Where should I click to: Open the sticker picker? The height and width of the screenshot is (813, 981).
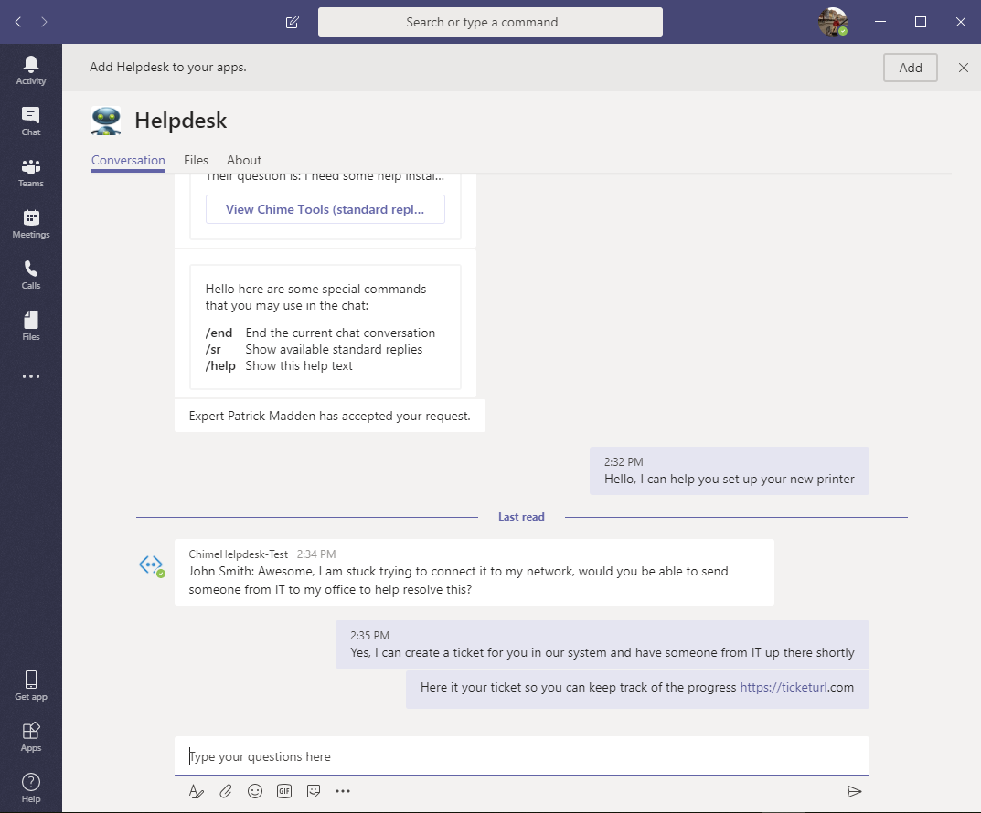(x=314, y=791)
